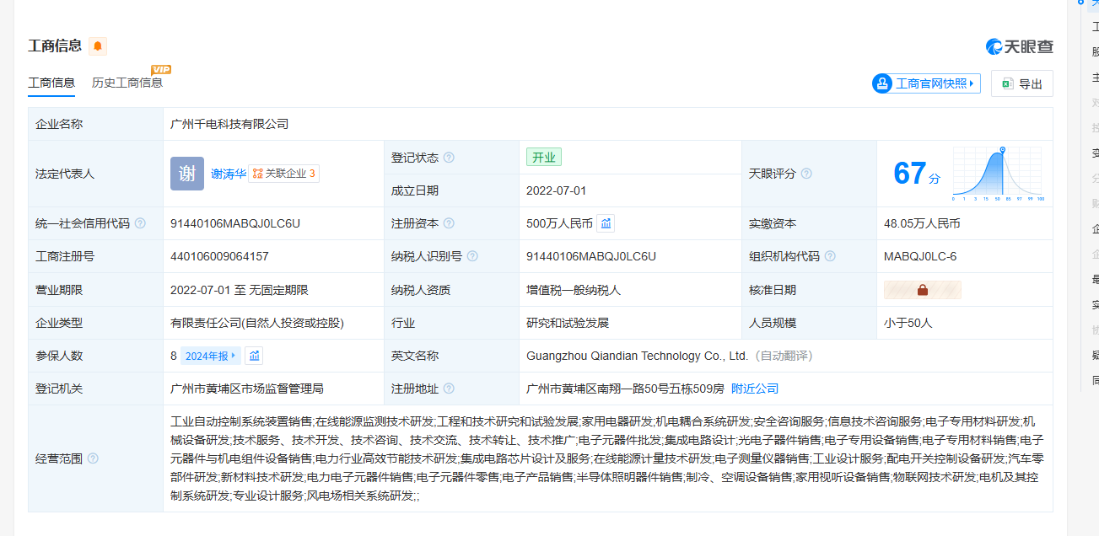Viewport: 1099px width, 536px height.
Task: Click the help icon beside 天眼评分
Action: [x=806, y=174]
